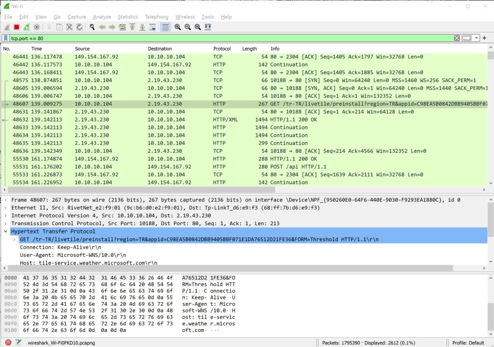Open the Capture menu
Screen dimensions: 494x347
click(77, 17)
